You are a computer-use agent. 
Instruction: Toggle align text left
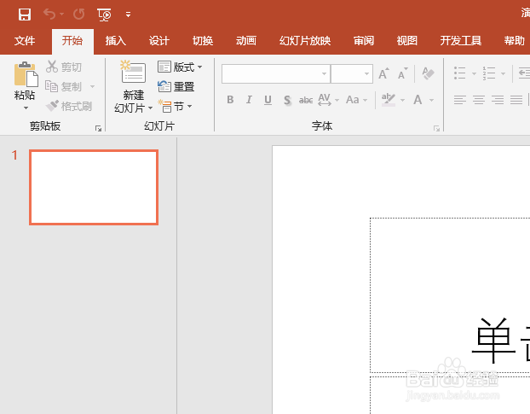[459, 100]
